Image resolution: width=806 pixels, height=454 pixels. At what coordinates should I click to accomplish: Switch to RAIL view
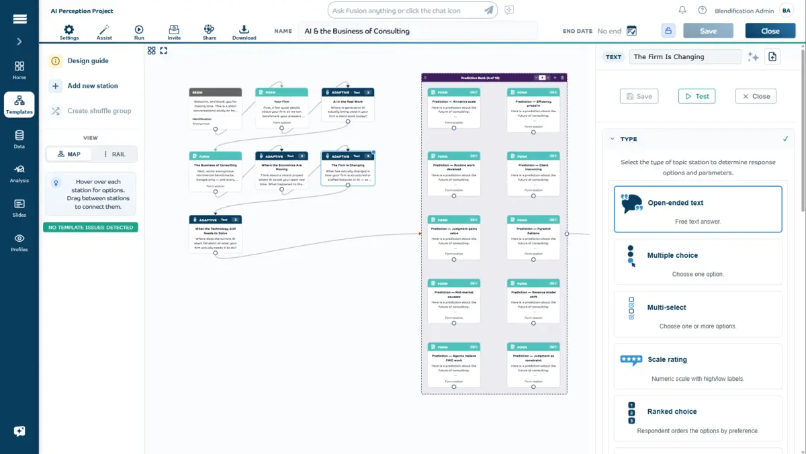(114, 154)
